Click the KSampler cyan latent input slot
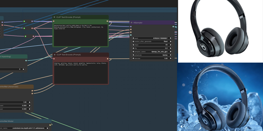 click(131, 35)
